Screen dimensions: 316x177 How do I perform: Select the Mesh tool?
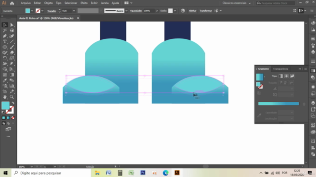[x=5, y=75]
